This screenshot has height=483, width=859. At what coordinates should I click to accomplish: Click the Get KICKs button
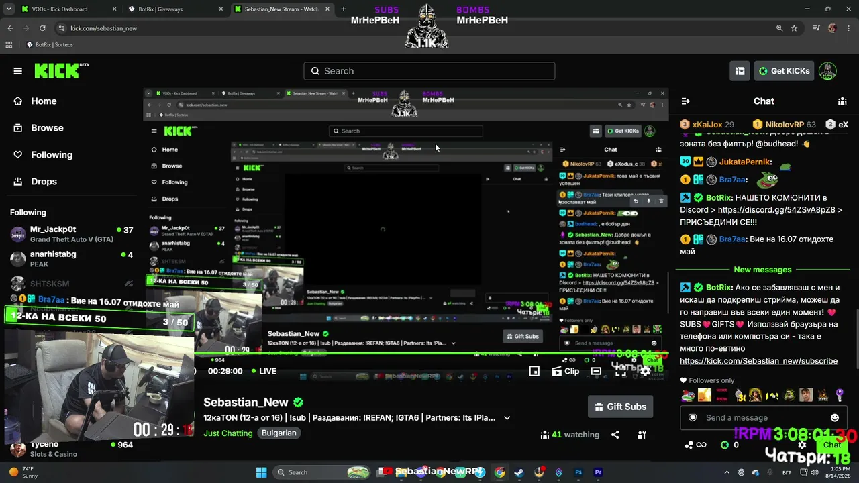pyautogui.click(x=784, y=71)
